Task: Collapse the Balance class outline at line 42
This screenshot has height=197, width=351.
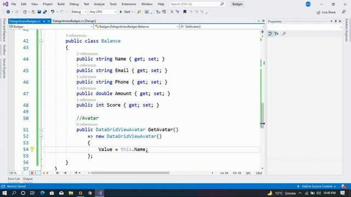Action: tap(41, 41)
